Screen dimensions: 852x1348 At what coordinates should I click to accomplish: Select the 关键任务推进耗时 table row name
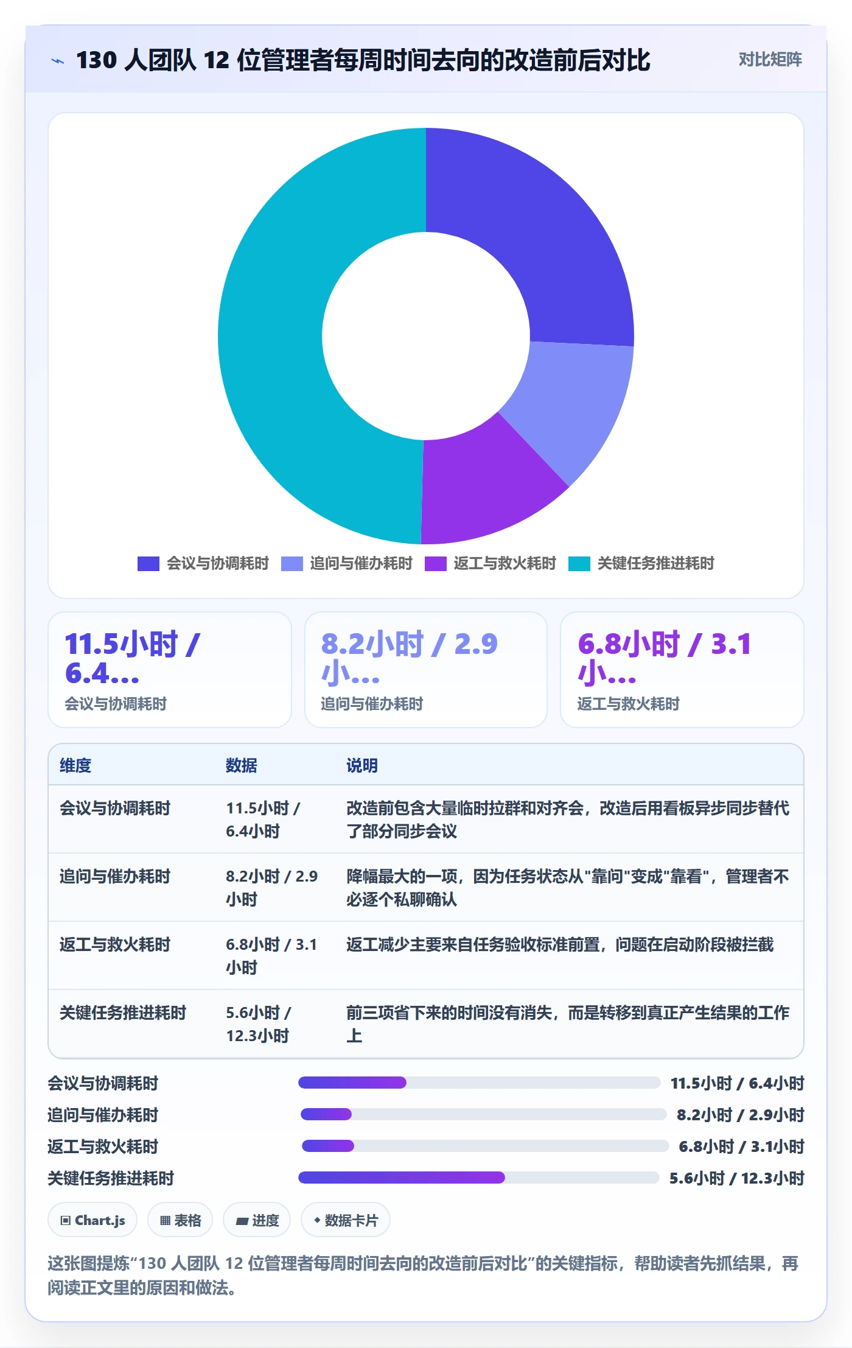123,1013
